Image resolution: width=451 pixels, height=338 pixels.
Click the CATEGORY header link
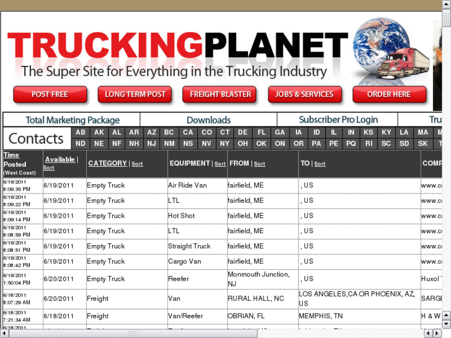tap(107, 163)
